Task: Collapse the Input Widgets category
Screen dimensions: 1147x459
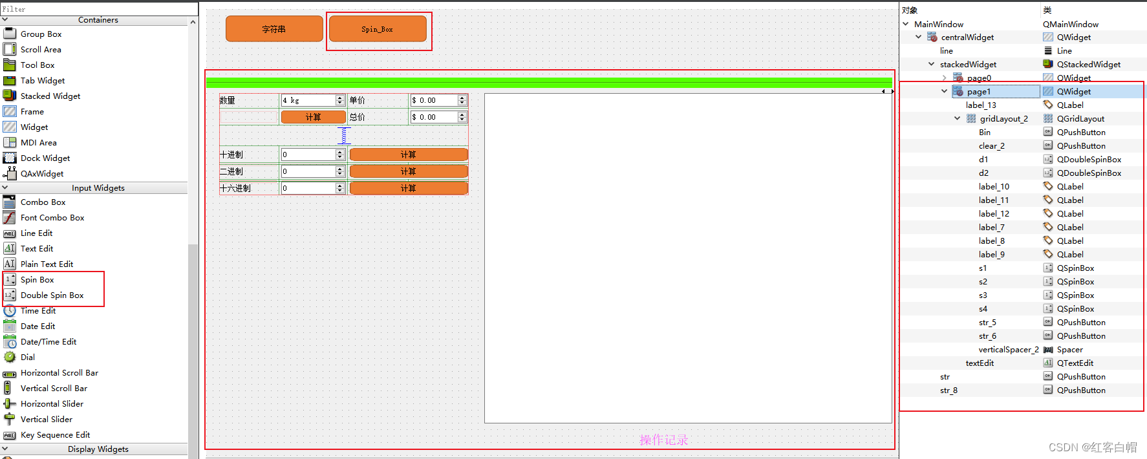Action: [5, 188]
